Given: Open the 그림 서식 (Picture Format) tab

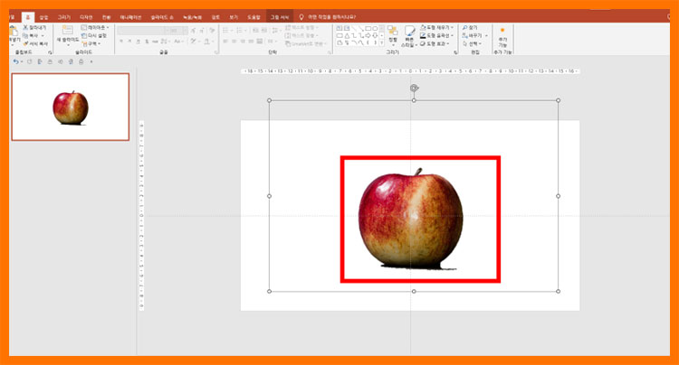Looking at the screenshot, I should click(280, 17).
